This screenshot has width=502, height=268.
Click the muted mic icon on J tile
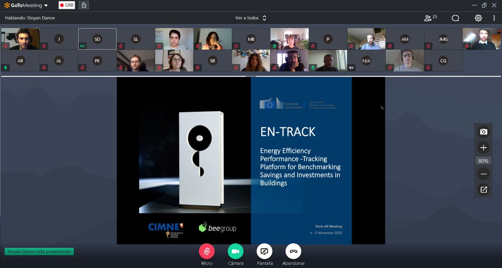tap(44, 46)
